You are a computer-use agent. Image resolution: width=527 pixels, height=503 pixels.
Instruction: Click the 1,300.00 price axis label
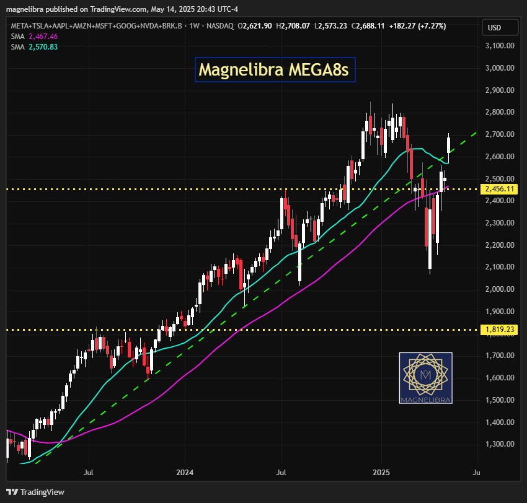500,444
